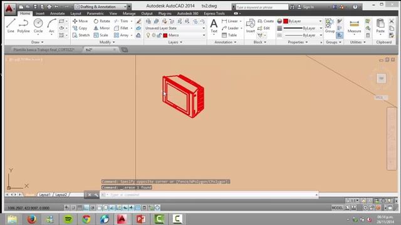Expand the Modify panel
The height and width of the screenshot is (225, 401).
pos(107,42)
